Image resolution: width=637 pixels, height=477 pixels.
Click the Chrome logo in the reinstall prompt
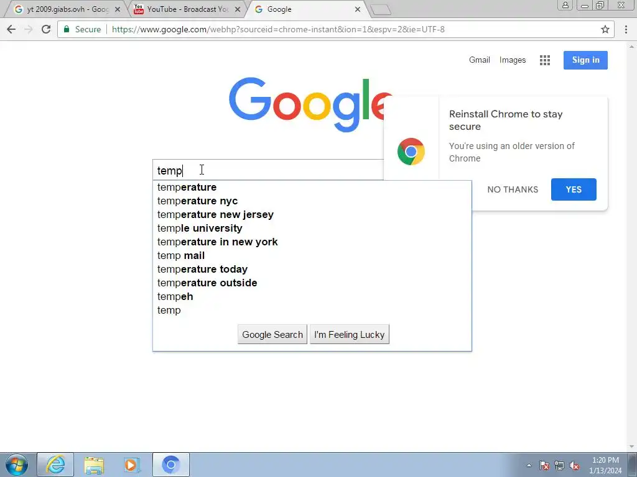tap(411, 152)
